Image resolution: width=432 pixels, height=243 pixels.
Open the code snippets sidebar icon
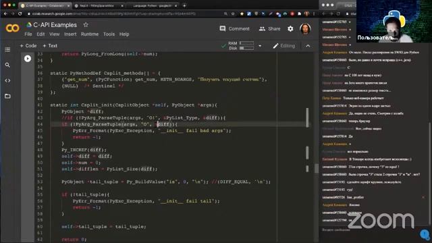pyautogui.click(x=7, y=80)
